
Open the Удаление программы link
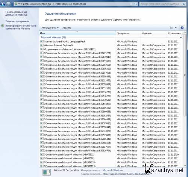click(17, 21)
